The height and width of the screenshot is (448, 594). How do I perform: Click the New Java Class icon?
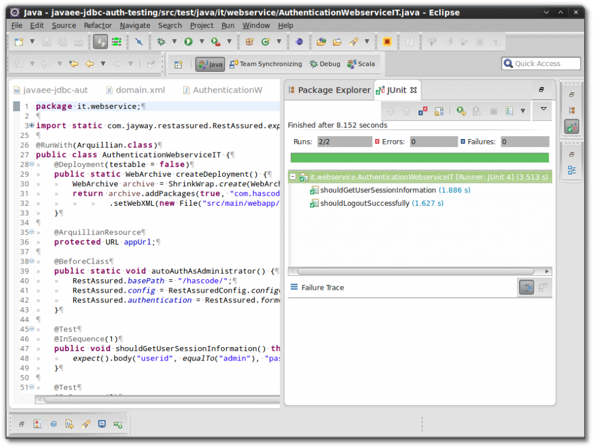coord(266,42)
